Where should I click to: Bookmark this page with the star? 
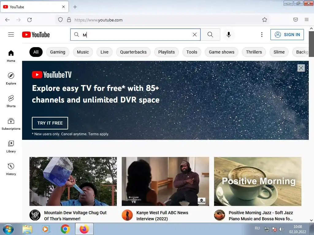[x=265, y=20]
